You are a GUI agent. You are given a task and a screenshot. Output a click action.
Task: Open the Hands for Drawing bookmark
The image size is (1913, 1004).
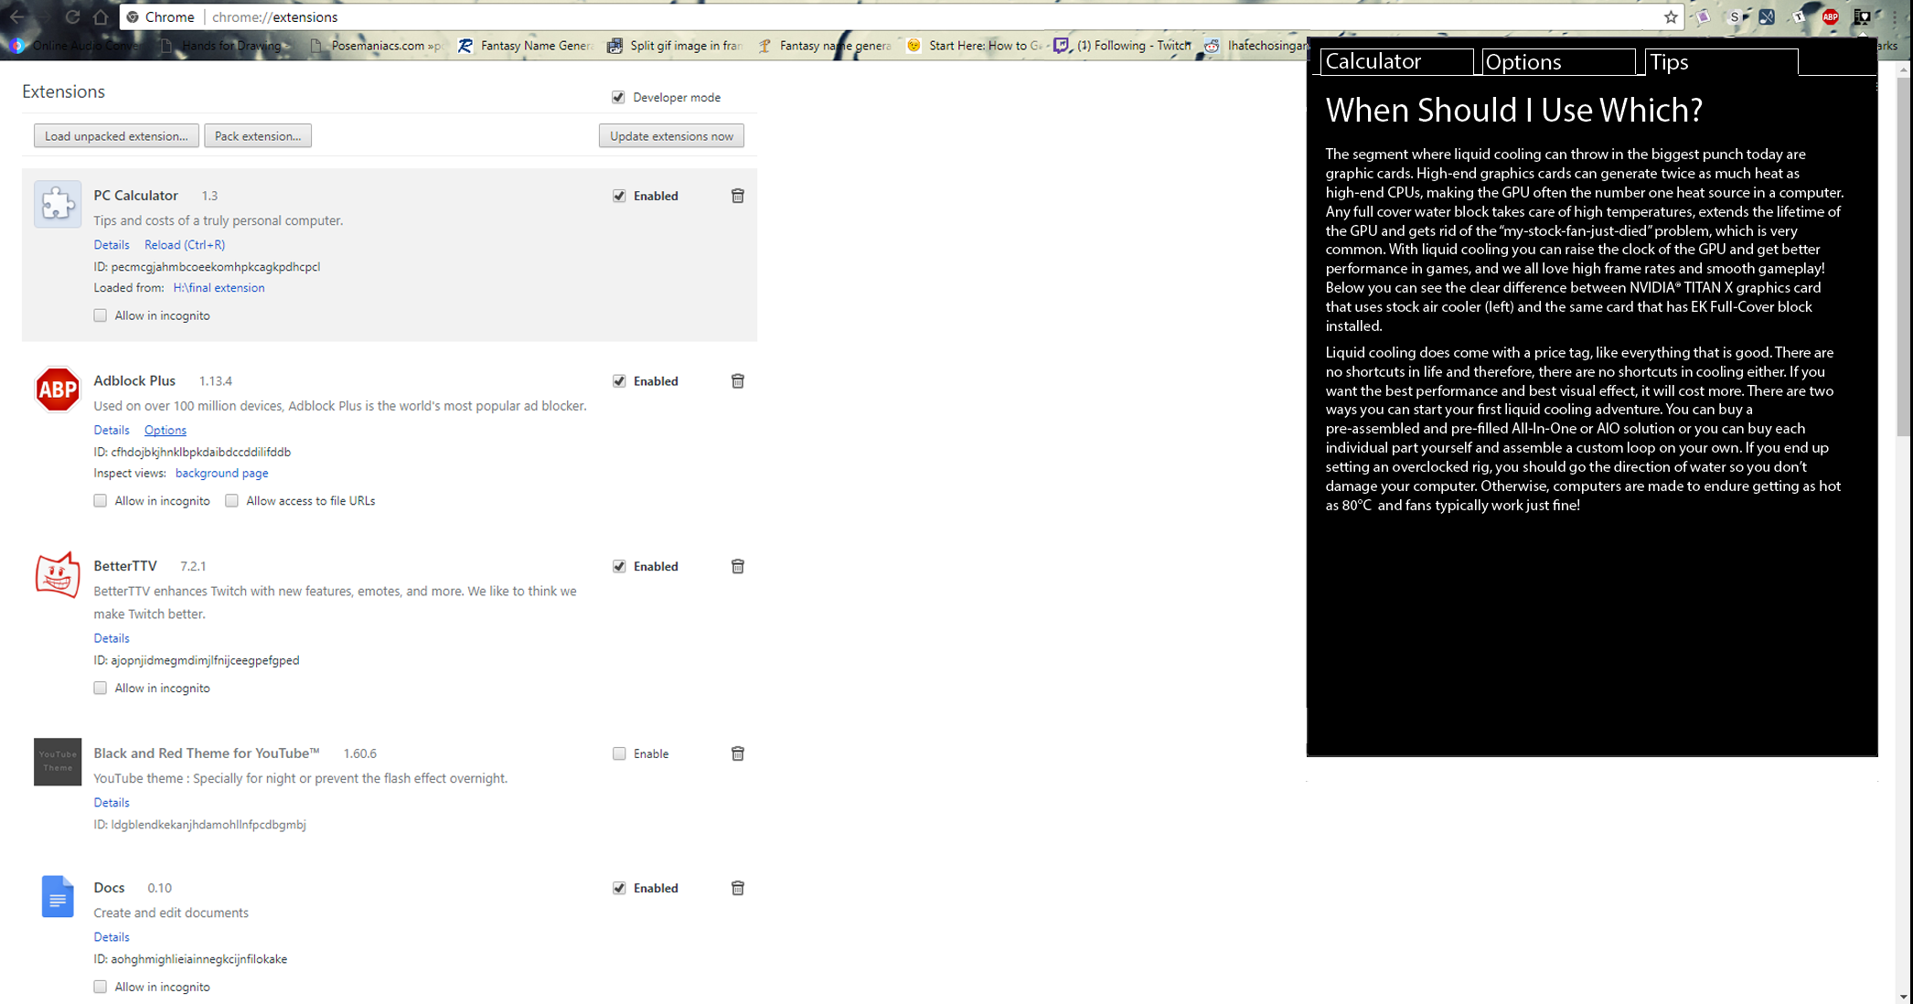226,45
